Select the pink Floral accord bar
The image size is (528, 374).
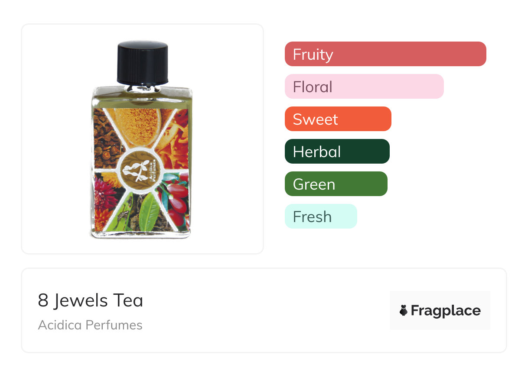tap(364, 87)
